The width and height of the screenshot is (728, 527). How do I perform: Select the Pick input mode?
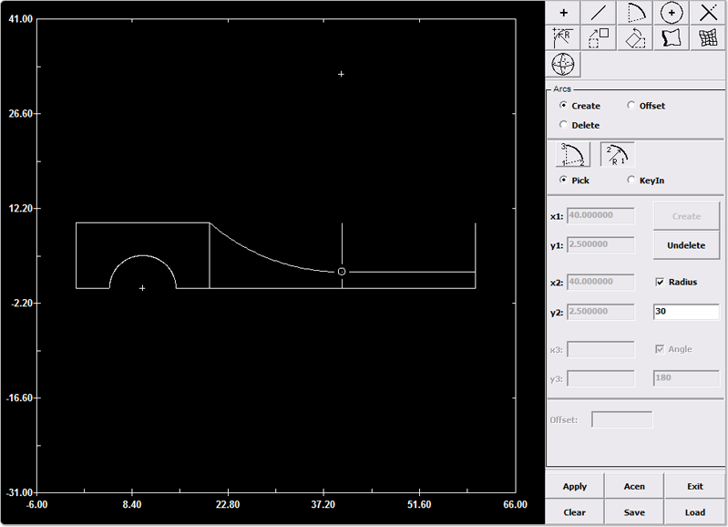click(563, 180)
